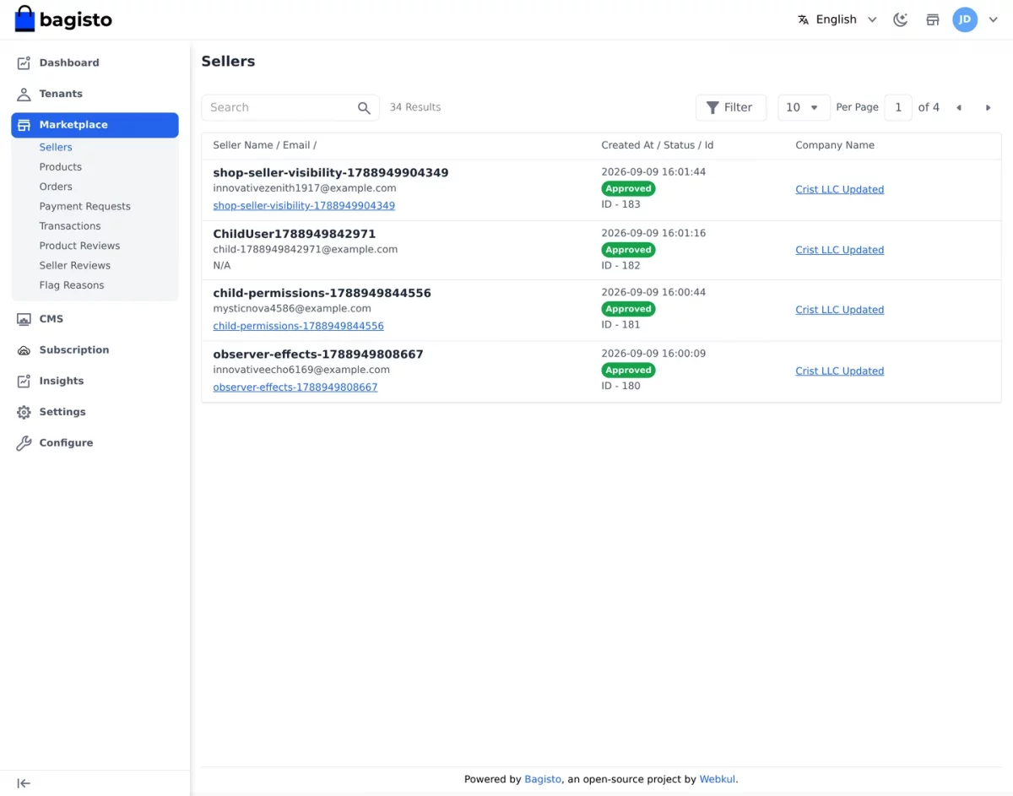Open the Orders submenu
1013x796 pixels.
[56, 187]
